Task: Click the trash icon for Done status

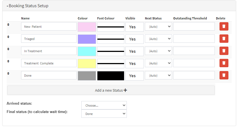Action: pos(224,76)
